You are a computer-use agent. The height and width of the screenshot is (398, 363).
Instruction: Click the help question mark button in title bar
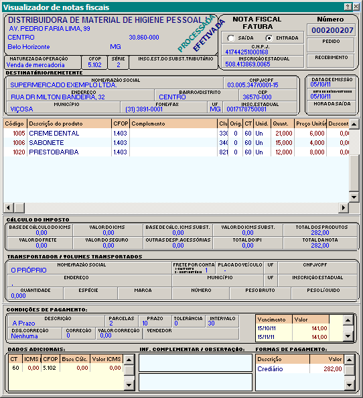tap(348, 7)
